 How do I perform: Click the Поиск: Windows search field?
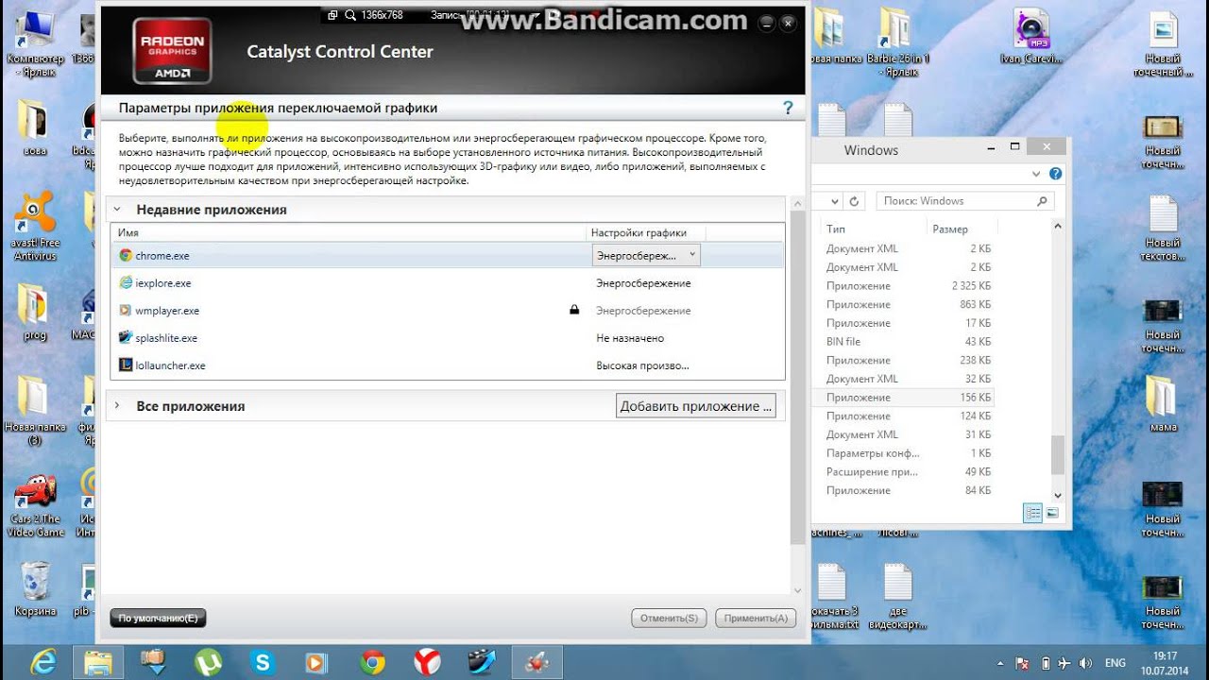[x=965, y=201]
